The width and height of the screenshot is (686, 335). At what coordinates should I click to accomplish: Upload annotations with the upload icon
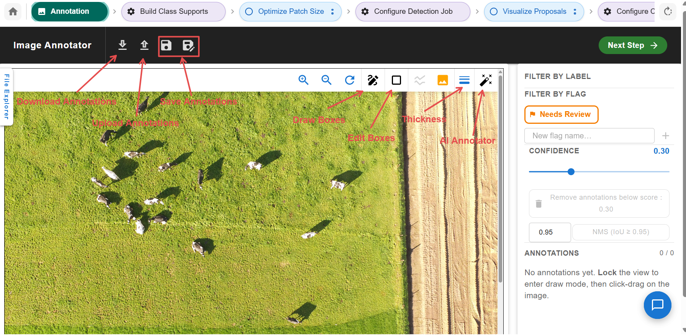tap(144, 45)
